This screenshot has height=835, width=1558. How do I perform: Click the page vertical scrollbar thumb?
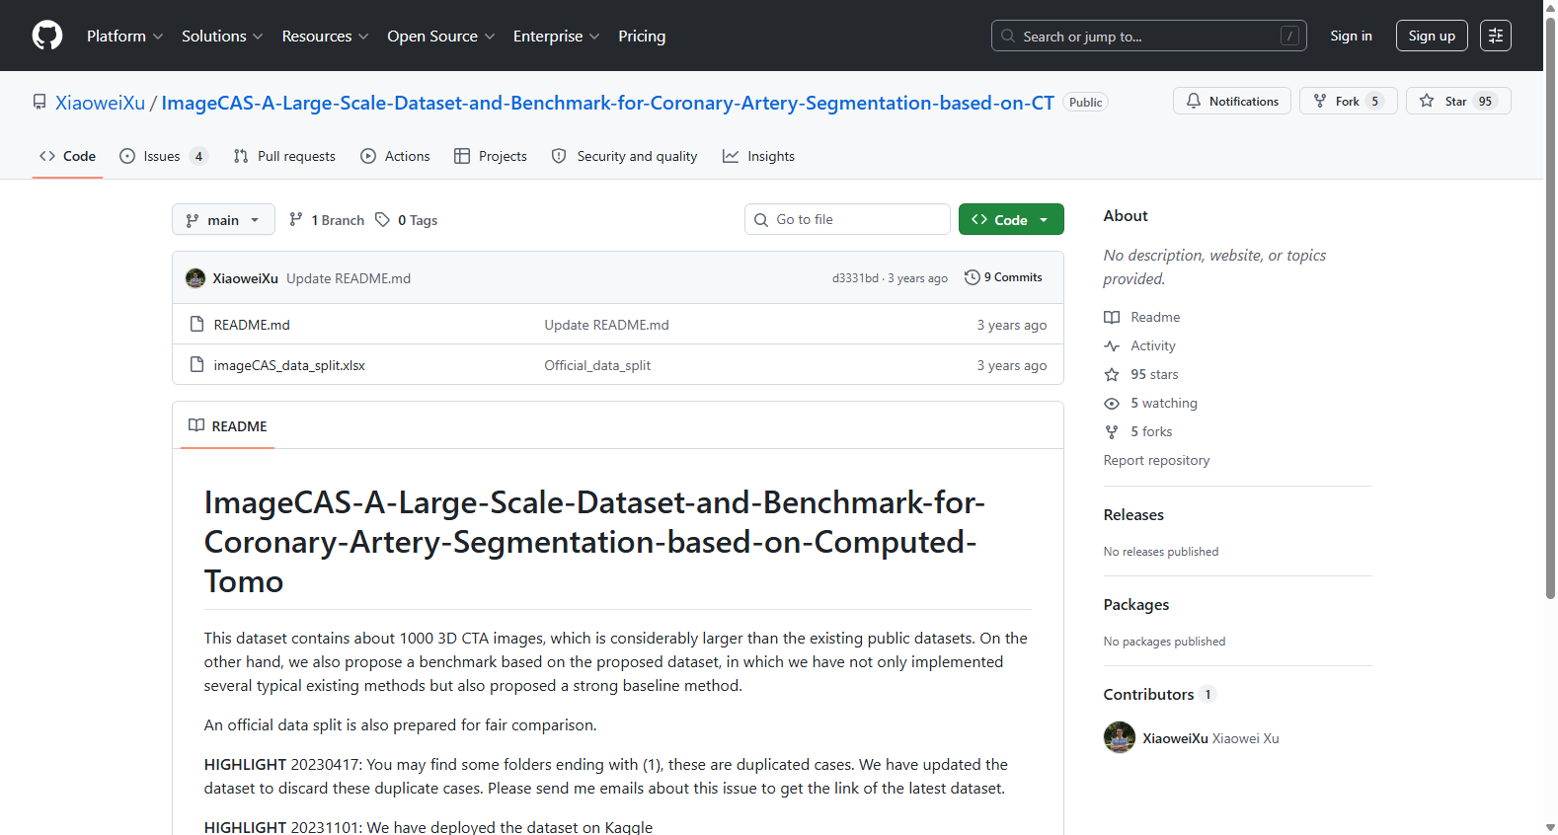1550,306
